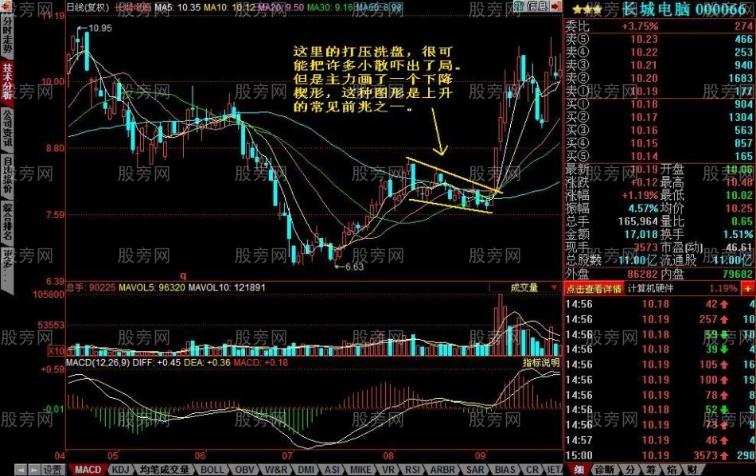Image resolution: width=756 pixels, height=476 pixels.
Task: Click the red plus icon beside 1.19%
Action: (x=748, y=289)
